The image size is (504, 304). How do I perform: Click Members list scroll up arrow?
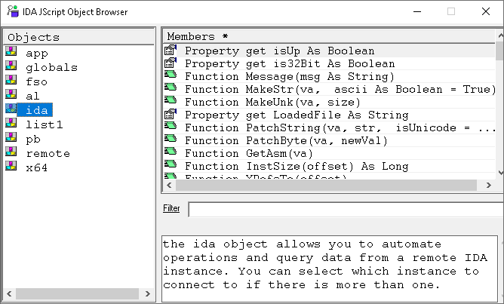pyautogui.click(x=499, y=35)
